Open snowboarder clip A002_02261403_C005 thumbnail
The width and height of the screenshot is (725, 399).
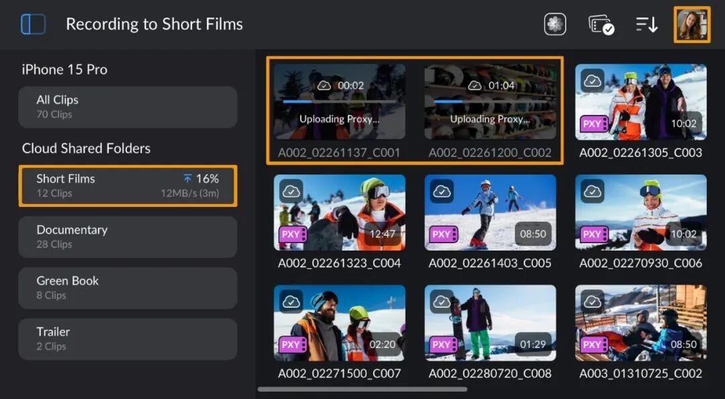490,212
